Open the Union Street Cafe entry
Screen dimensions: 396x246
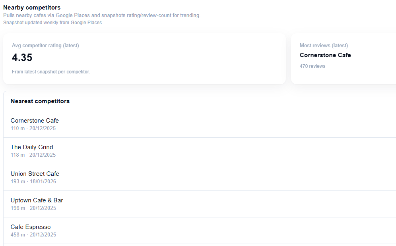tap(35, 174)
